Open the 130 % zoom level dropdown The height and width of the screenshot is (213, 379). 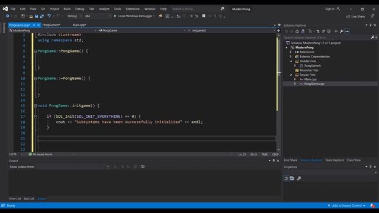coord(15,154)
